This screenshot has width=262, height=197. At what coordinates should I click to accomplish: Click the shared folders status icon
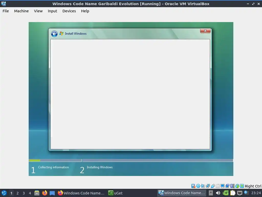217,186
